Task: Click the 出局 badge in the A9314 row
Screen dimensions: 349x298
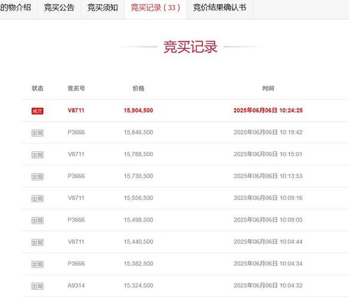Action: (38, 286)
